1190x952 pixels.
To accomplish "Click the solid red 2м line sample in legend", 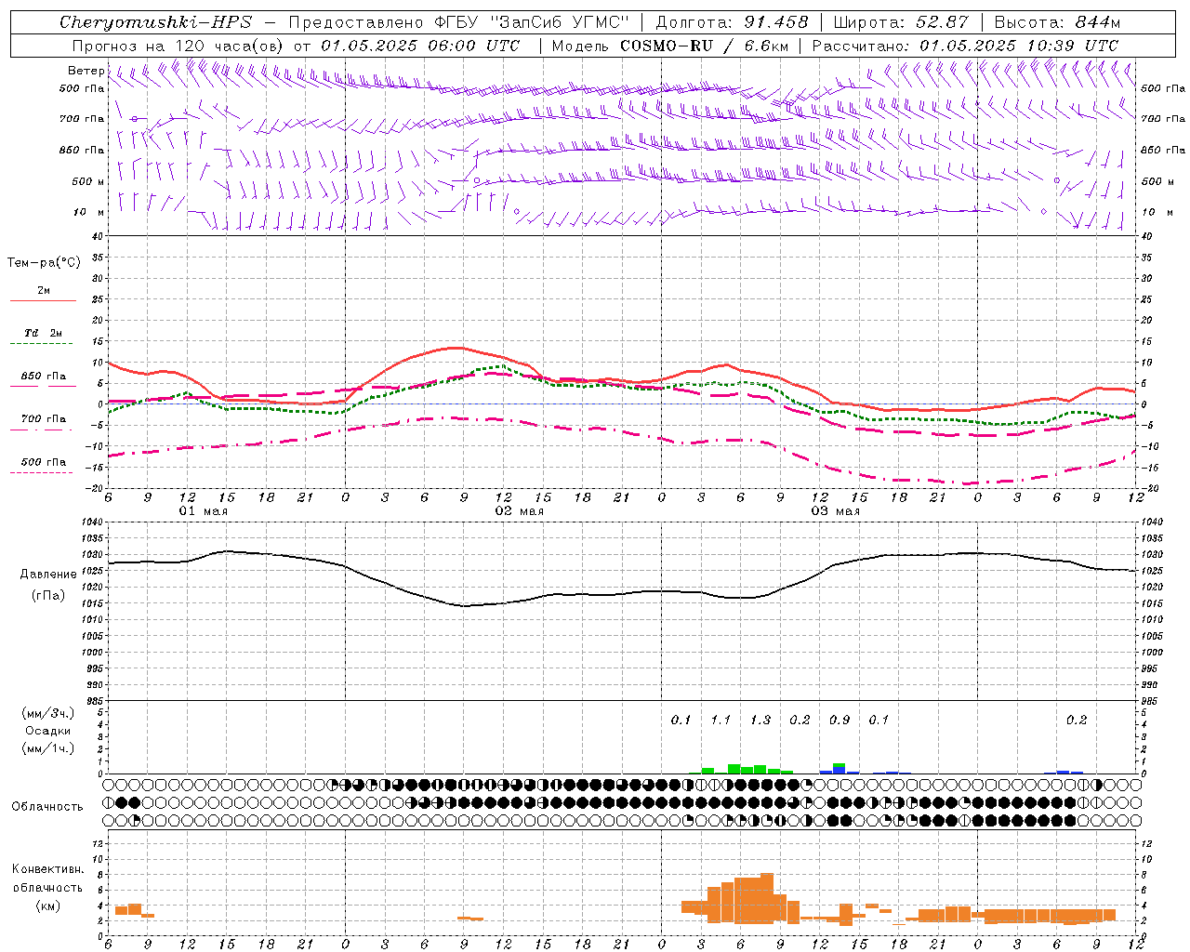I will [x=44, y=301].
